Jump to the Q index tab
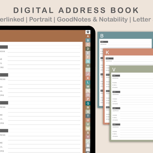 88,103
